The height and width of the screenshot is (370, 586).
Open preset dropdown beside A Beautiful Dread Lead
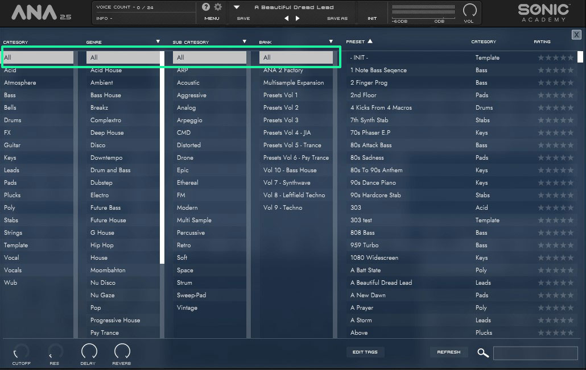[237, 7]
